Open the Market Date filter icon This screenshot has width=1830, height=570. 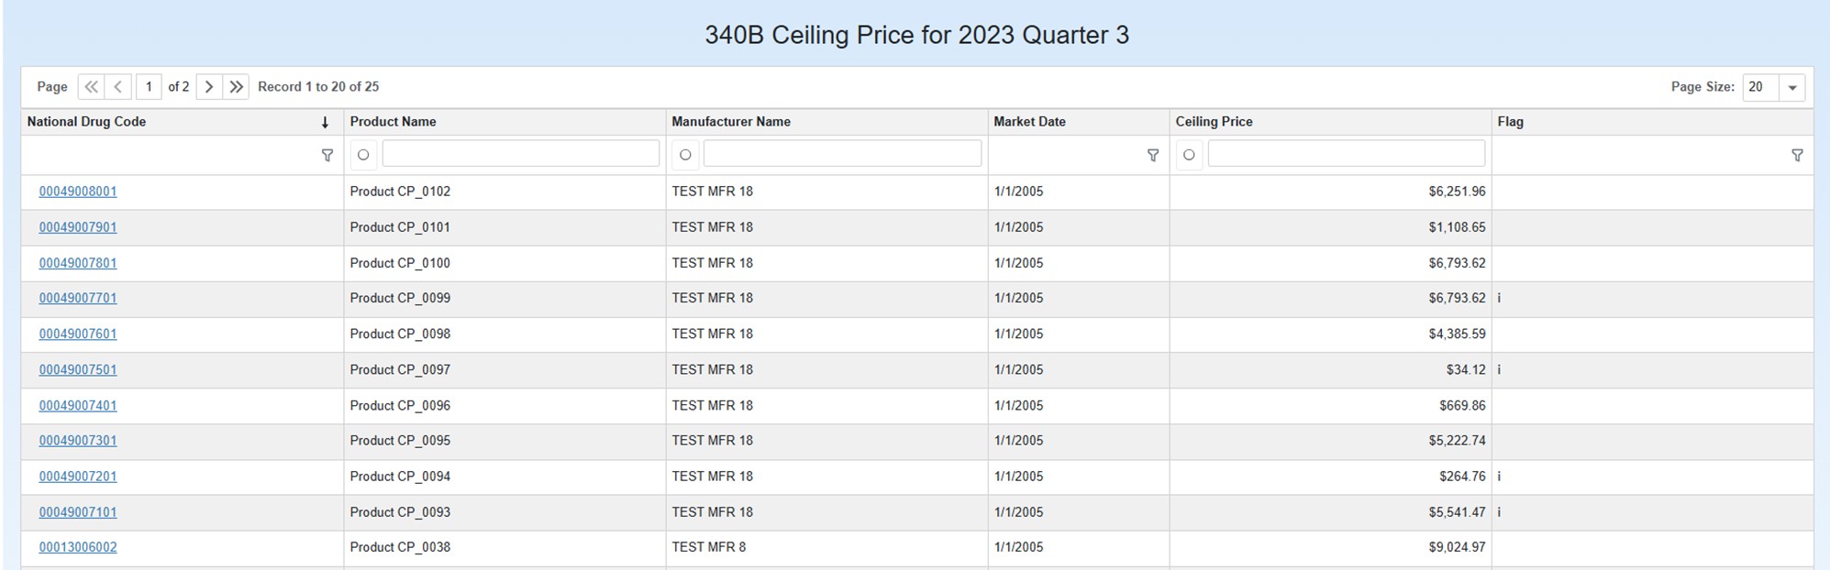1153,156
